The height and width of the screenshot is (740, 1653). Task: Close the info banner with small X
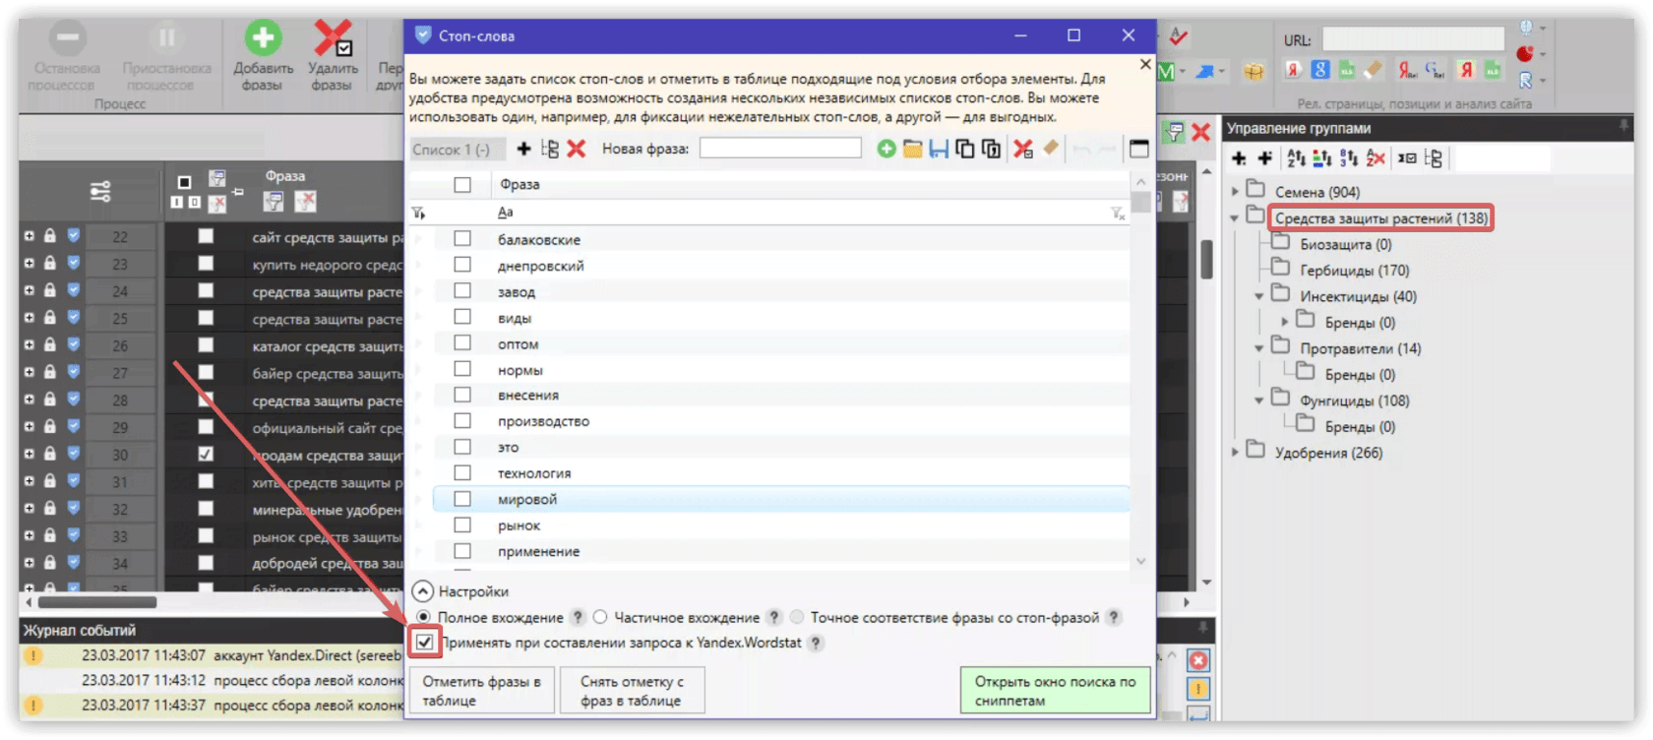click(1144, 64)
